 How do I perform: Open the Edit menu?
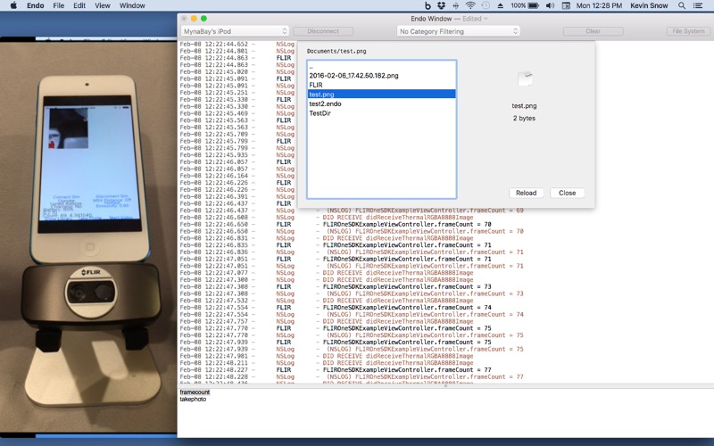(79, 5)
